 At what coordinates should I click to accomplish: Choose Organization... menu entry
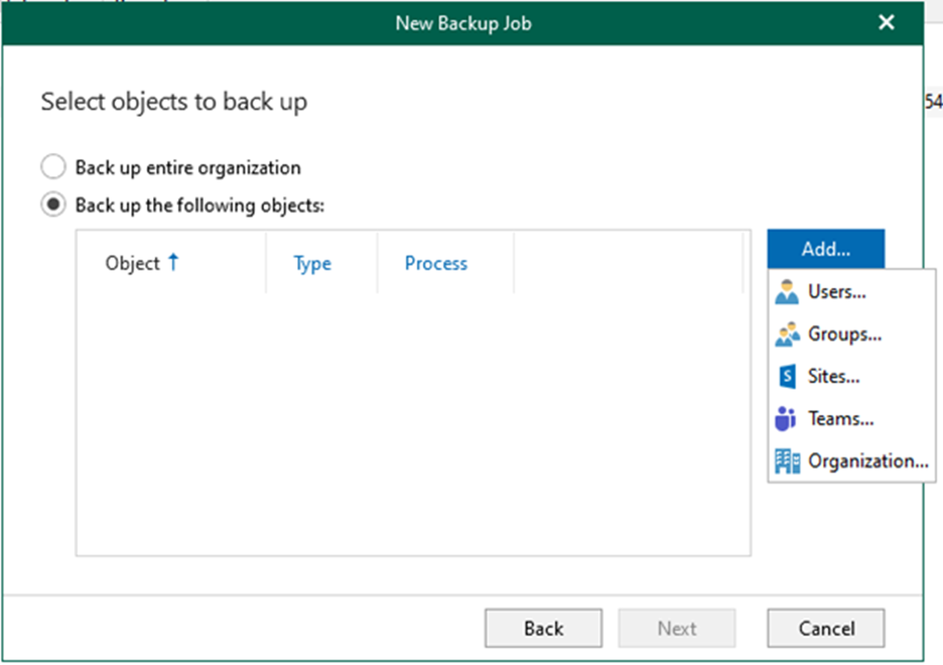click(x=851, y=461)
